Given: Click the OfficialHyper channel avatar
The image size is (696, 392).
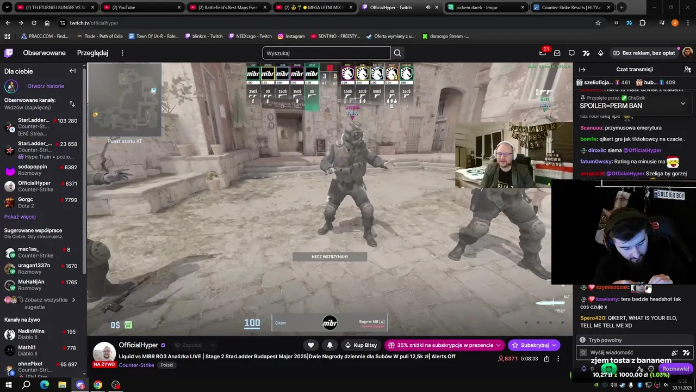Looking at the screenshot, I should 104,354.
